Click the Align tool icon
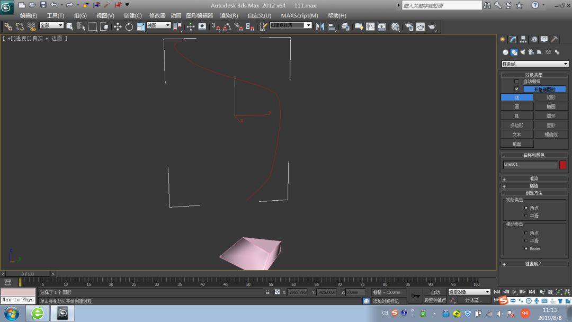Image resolution: width=572 pixels, height=322 pixels. coord(332,26)
